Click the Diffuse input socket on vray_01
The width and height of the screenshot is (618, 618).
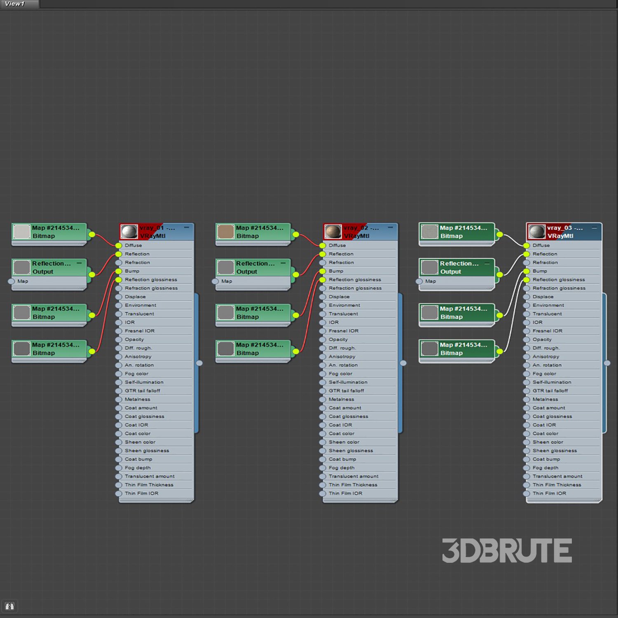(x=119, y=246)
